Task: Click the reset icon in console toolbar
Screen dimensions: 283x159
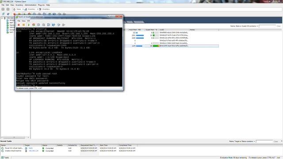Action: (34, 25)
